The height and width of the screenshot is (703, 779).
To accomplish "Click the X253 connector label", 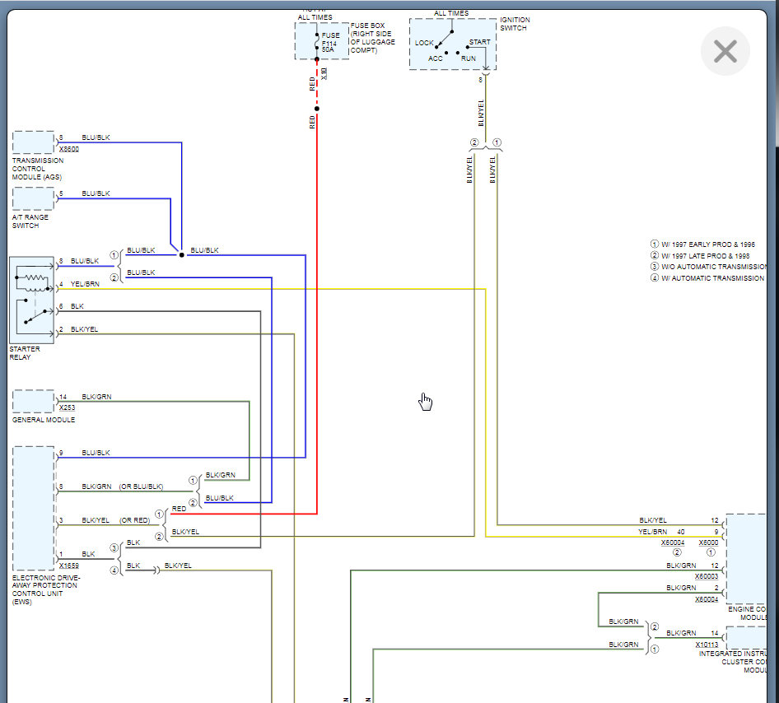I will click(67, 407).
